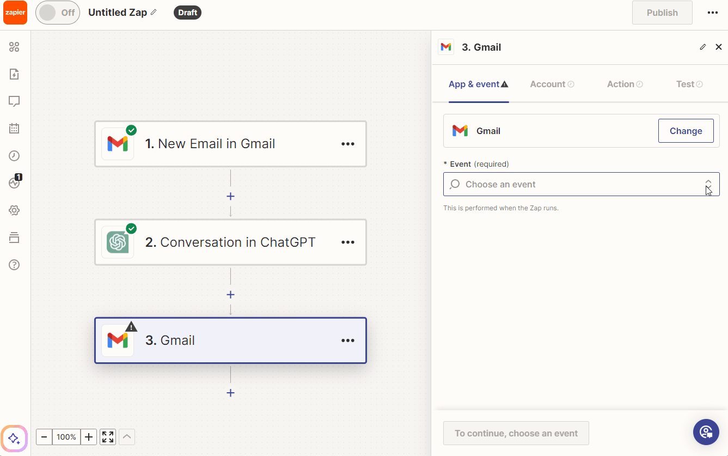This screenshot has width=728, height=456.
Task: Zoom out the canvas with minus button
Action: [x=44, y=437]
